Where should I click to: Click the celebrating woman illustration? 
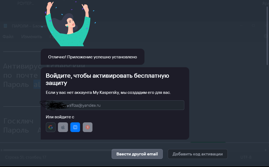[x=68, y=23]
